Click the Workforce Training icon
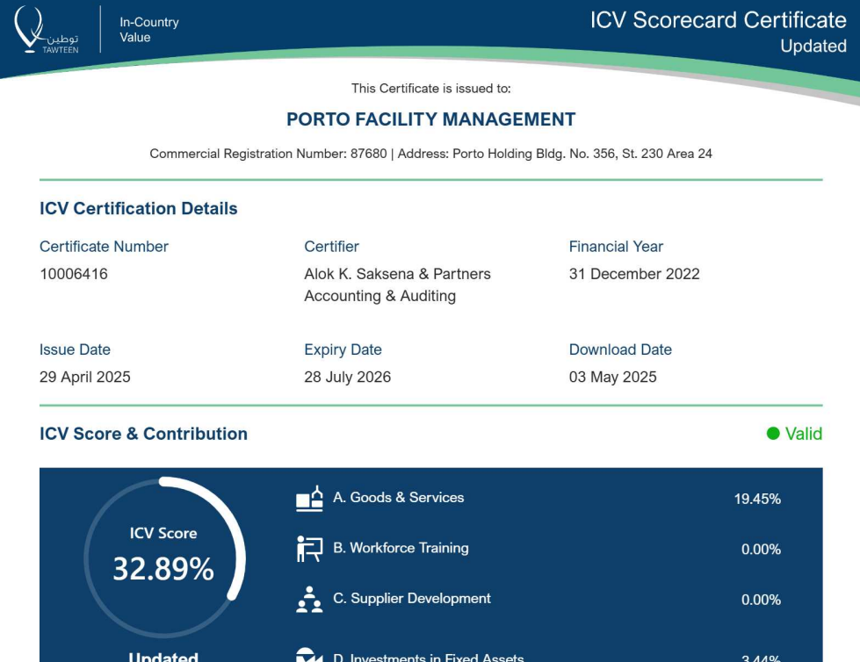Screen dimensions: 860x662 click(309, 549)
